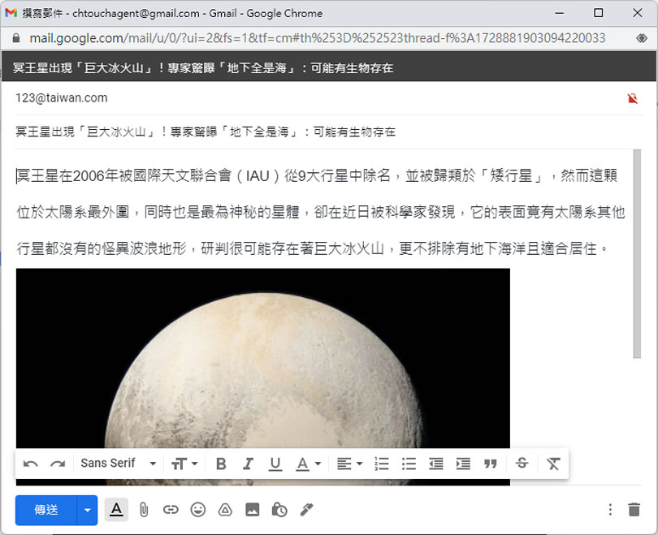This screenshot has width=658, height=535.
Task: Click the Chrome address bar URL
Action: coord(318,38)
